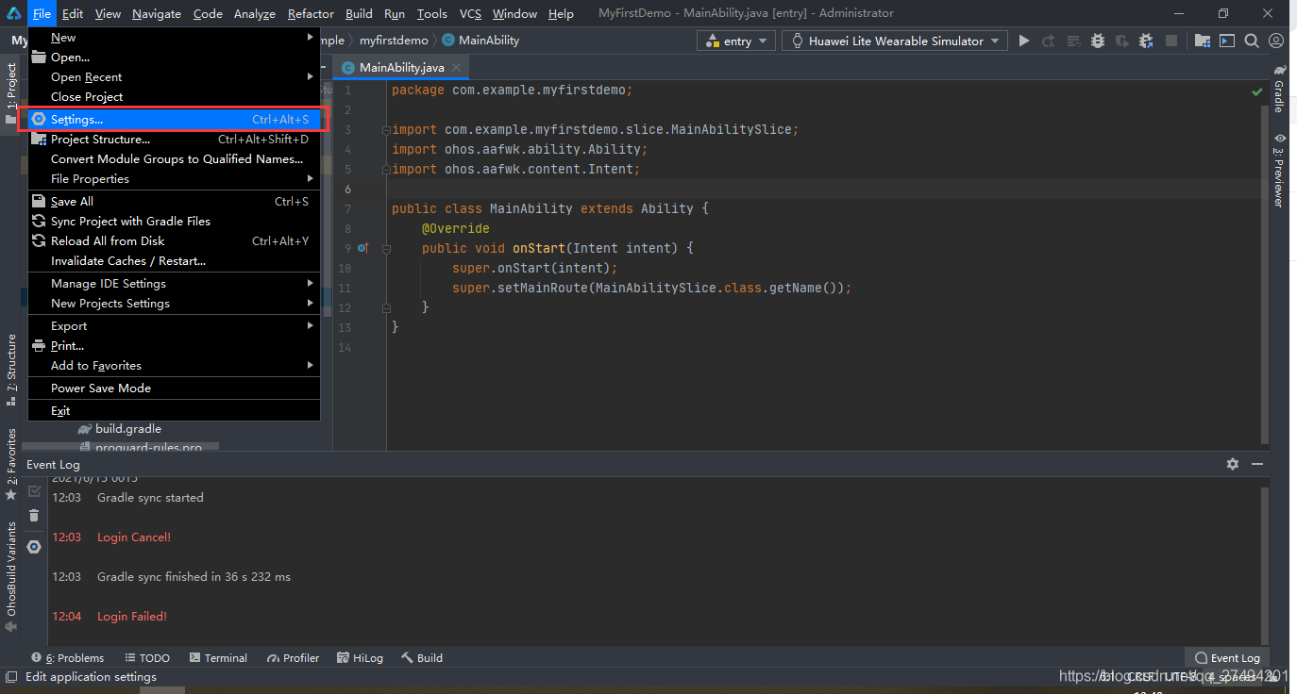Click the Event Log button in status bar
This screenshot has height=694, width=1297.
coord(1226,658)
